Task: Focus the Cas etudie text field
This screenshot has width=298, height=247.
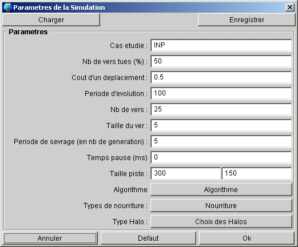Action: tap(221, 45)
